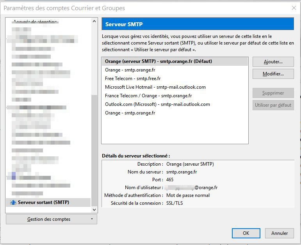301x245 pixels.
Task: Confirm with the OK button
Action: [246, 233]
